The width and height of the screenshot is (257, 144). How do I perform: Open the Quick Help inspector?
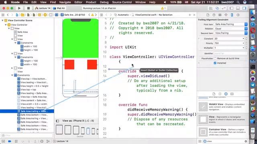214,15
